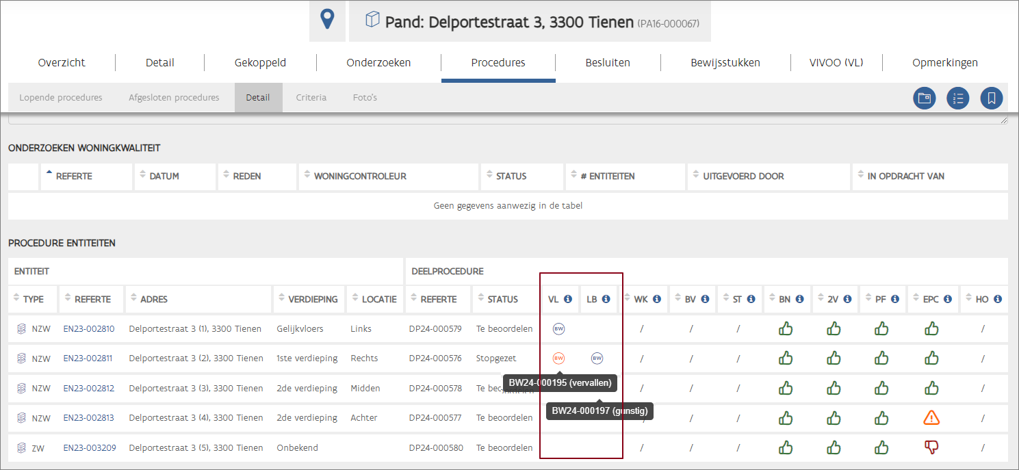Viewport: 1019px width, 470px height.
Task: Click the blue BW icon in LB column
Action: click(597, 358)
